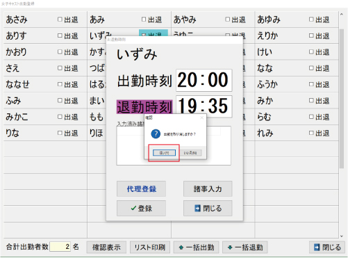Toggle the 出退 checkbox for けい
The height and width of the screenshot is (258, 348).
pyautogui.click(x=311, y=52)
